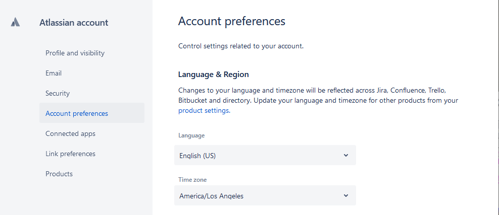Select Account preferences in the sidebar

77,113
